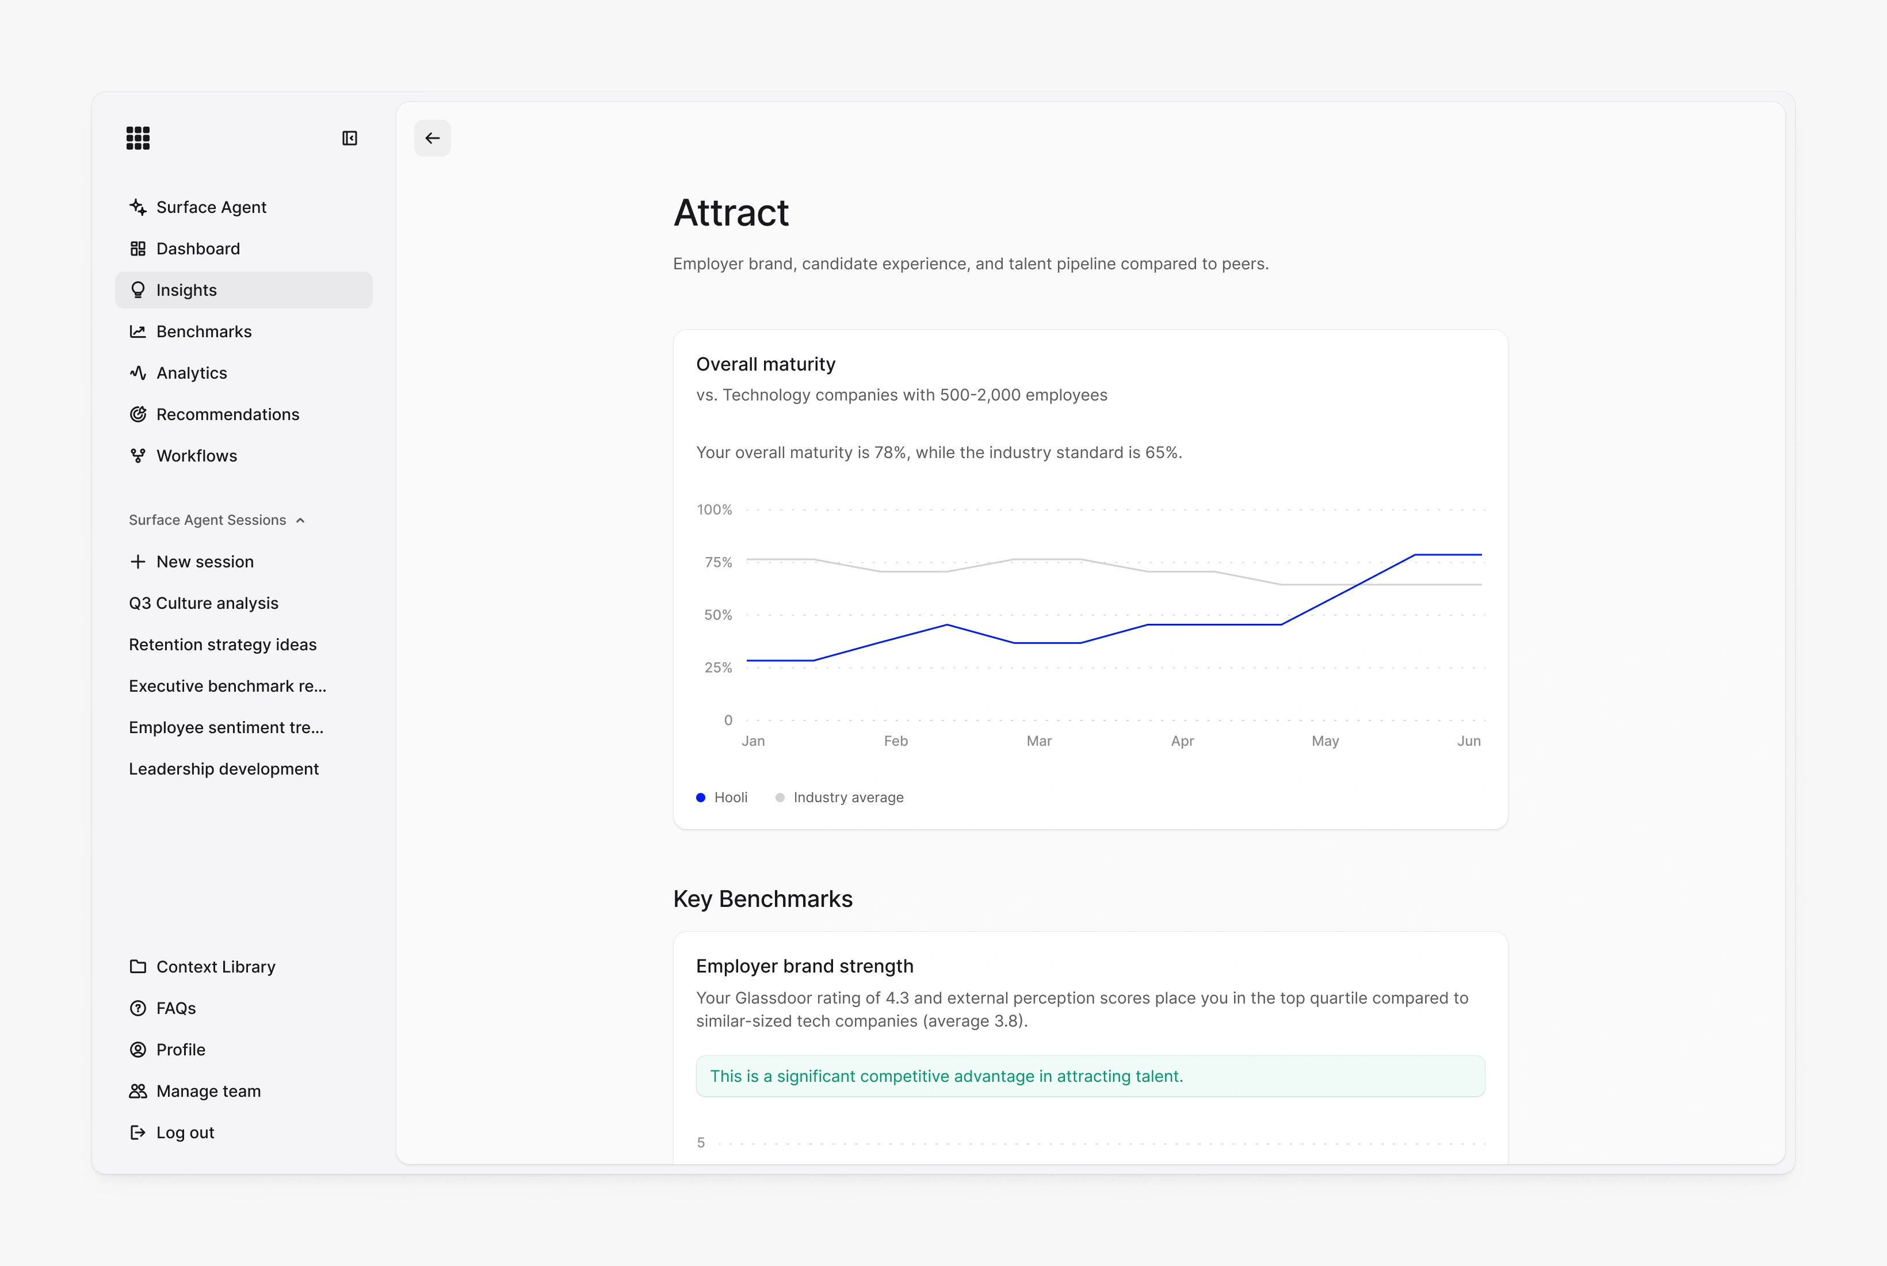Toggle the Industry average legend gray dot
The image size is (1887, 1266).
point(780,798)
